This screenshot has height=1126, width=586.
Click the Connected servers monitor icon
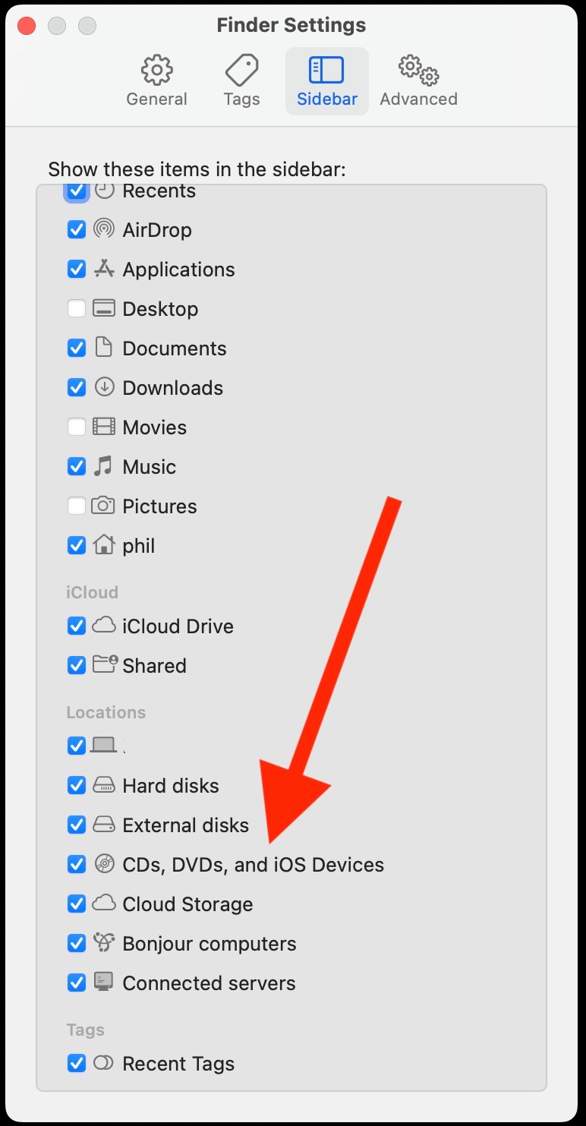click(x=104, y=982)
